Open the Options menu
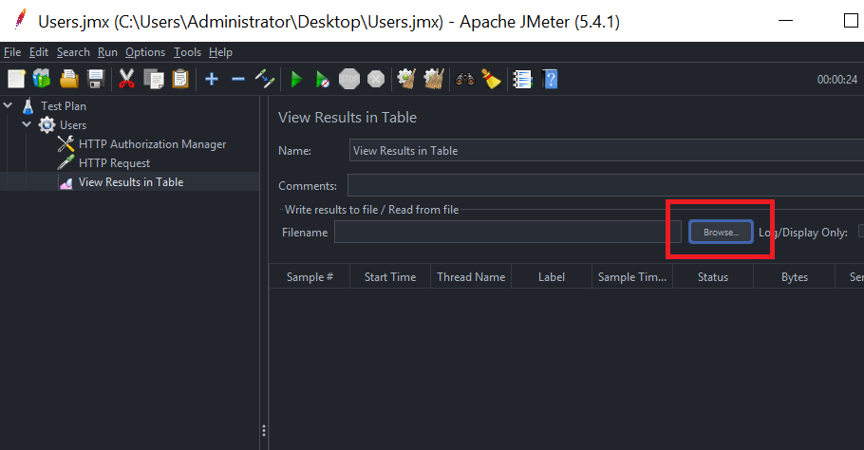 (x=145, y=52)
